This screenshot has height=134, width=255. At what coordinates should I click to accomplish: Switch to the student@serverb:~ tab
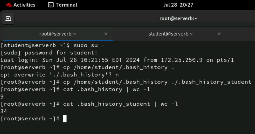(170, 34)
